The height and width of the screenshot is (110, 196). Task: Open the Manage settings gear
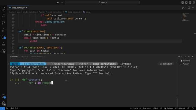pyautogui.click(x=3, y=103)
